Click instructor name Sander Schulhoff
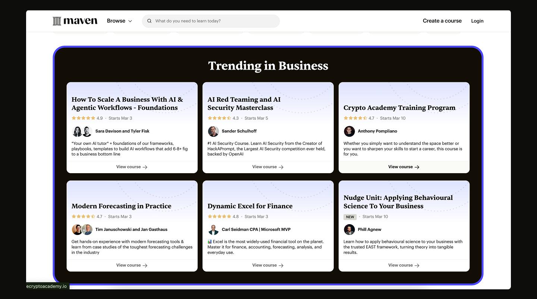 [239, 131]
